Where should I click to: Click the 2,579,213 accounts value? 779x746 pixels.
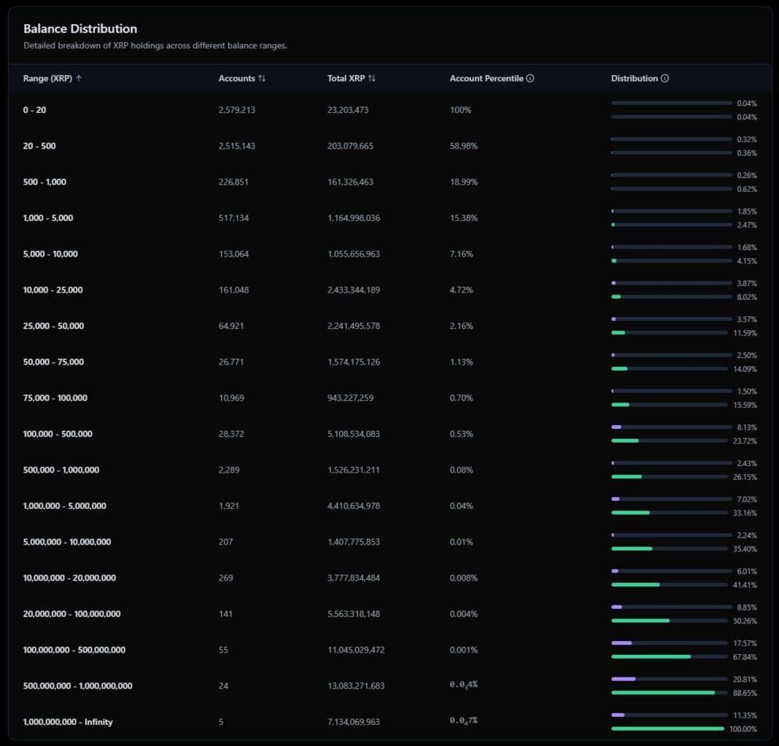(237, 110)
